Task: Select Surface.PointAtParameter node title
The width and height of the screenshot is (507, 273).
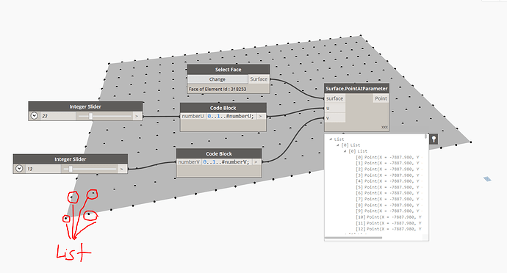Action: (356, 89)
